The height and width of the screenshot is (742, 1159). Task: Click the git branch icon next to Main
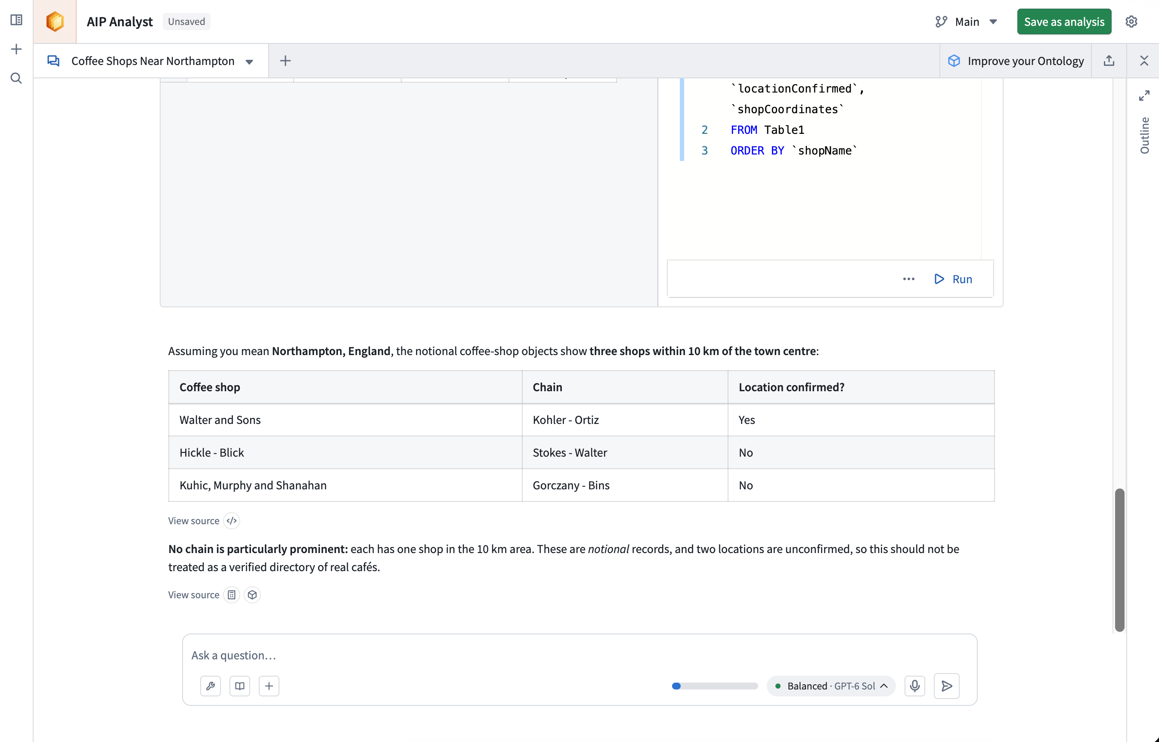pos(941,22)
